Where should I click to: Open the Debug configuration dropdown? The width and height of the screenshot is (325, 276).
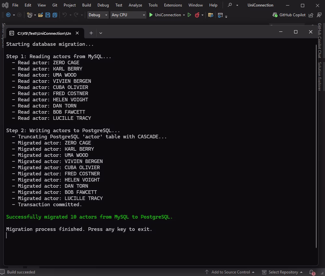point(98,15)
